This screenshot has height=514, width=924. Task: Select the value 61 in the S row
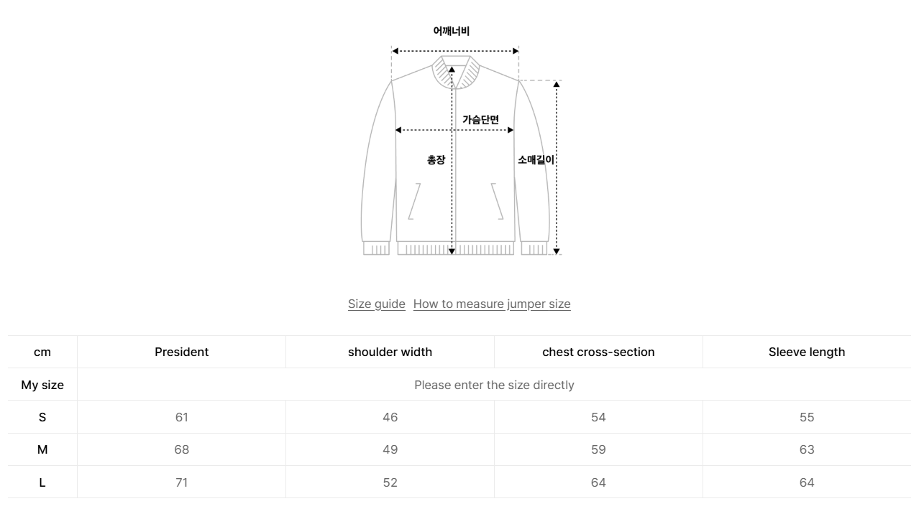pyautogui.click(x=181, y=417)
